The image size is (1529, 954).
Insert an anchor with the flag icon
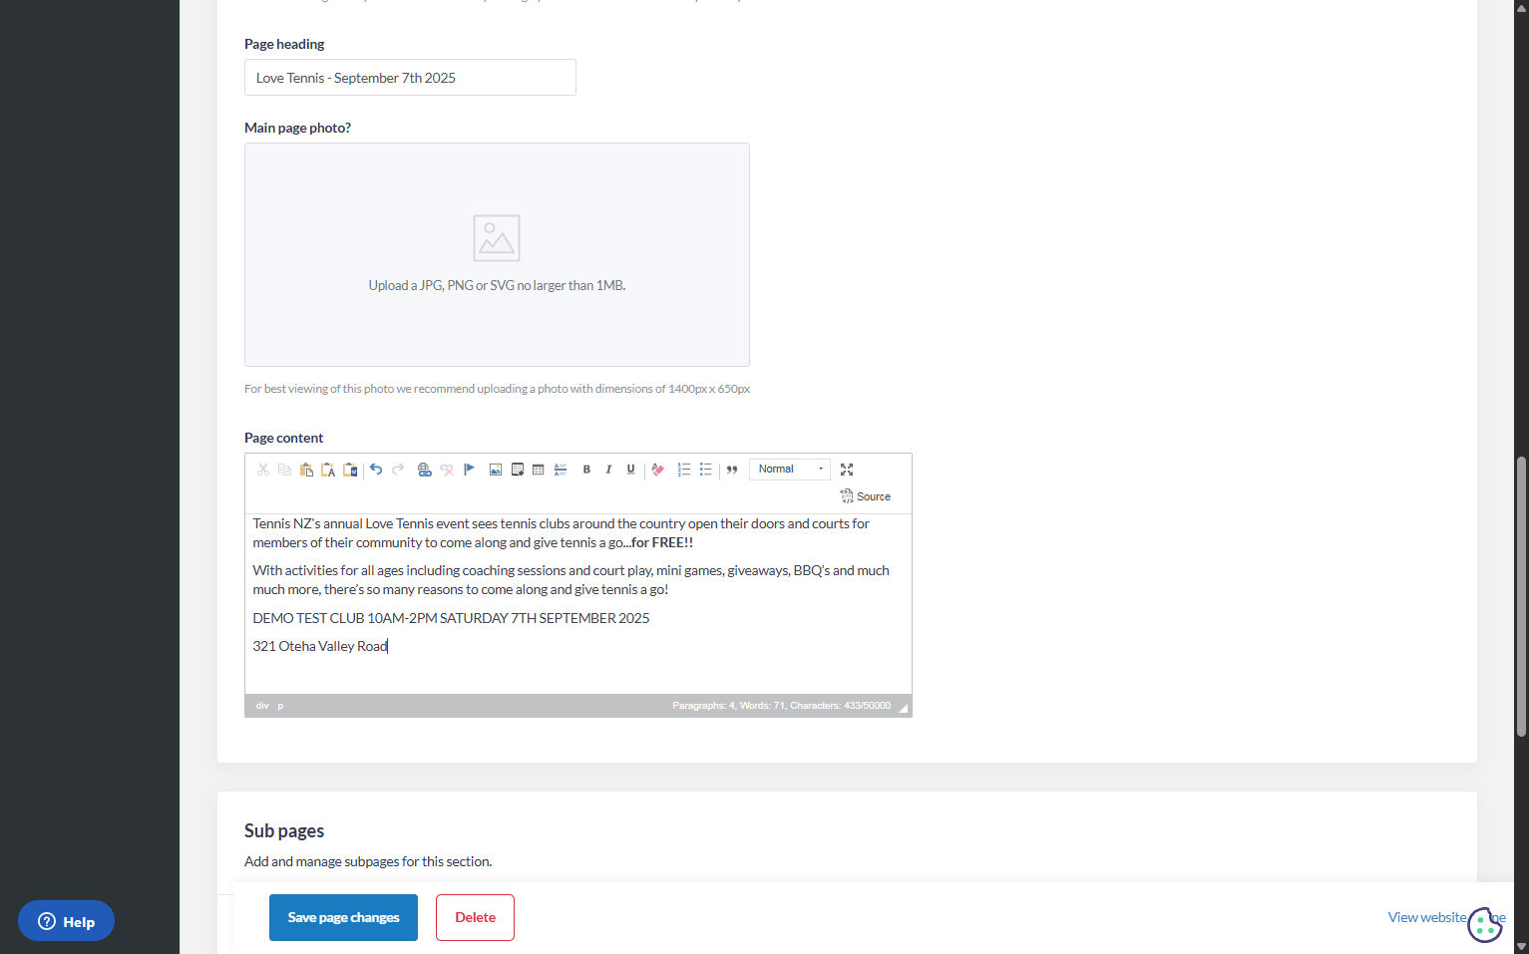[x=469, y=470]
